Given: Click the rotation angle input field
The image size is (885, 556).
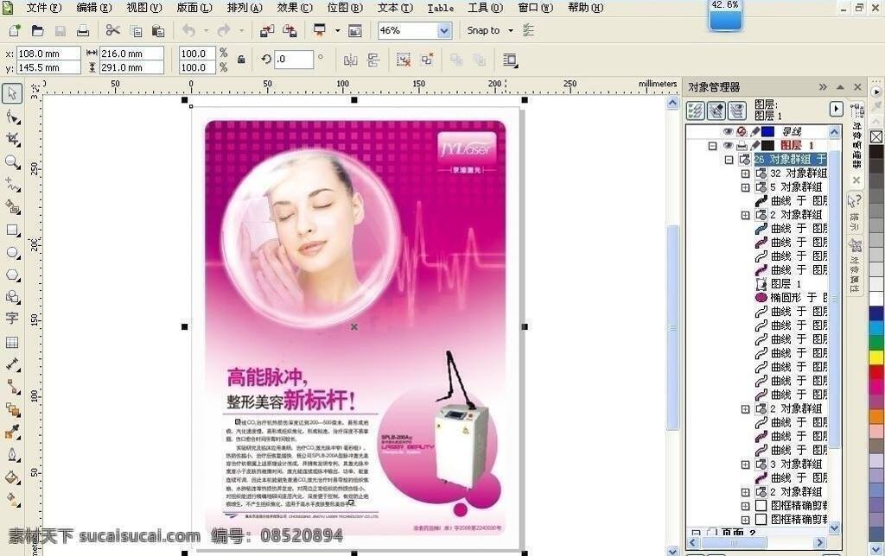Looking at the screenshot, I should 294,60.
